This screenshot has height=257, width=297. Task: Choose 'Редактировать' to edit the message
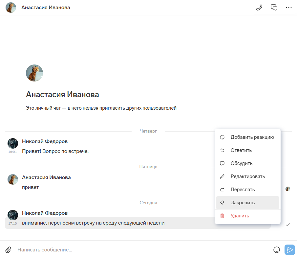pyautogui.click(x=247, y=176)
